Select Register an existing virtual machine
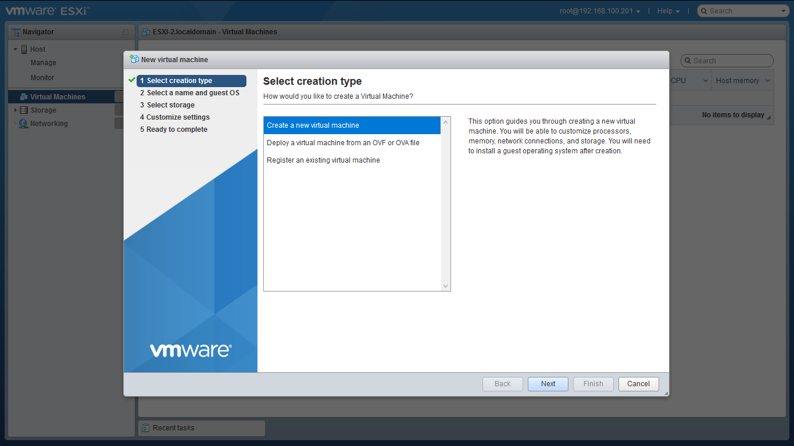 (323, 160)
